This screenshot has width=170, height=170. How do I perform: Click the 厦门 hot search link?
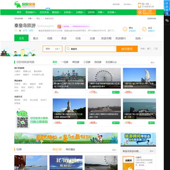tap(149, 49)
